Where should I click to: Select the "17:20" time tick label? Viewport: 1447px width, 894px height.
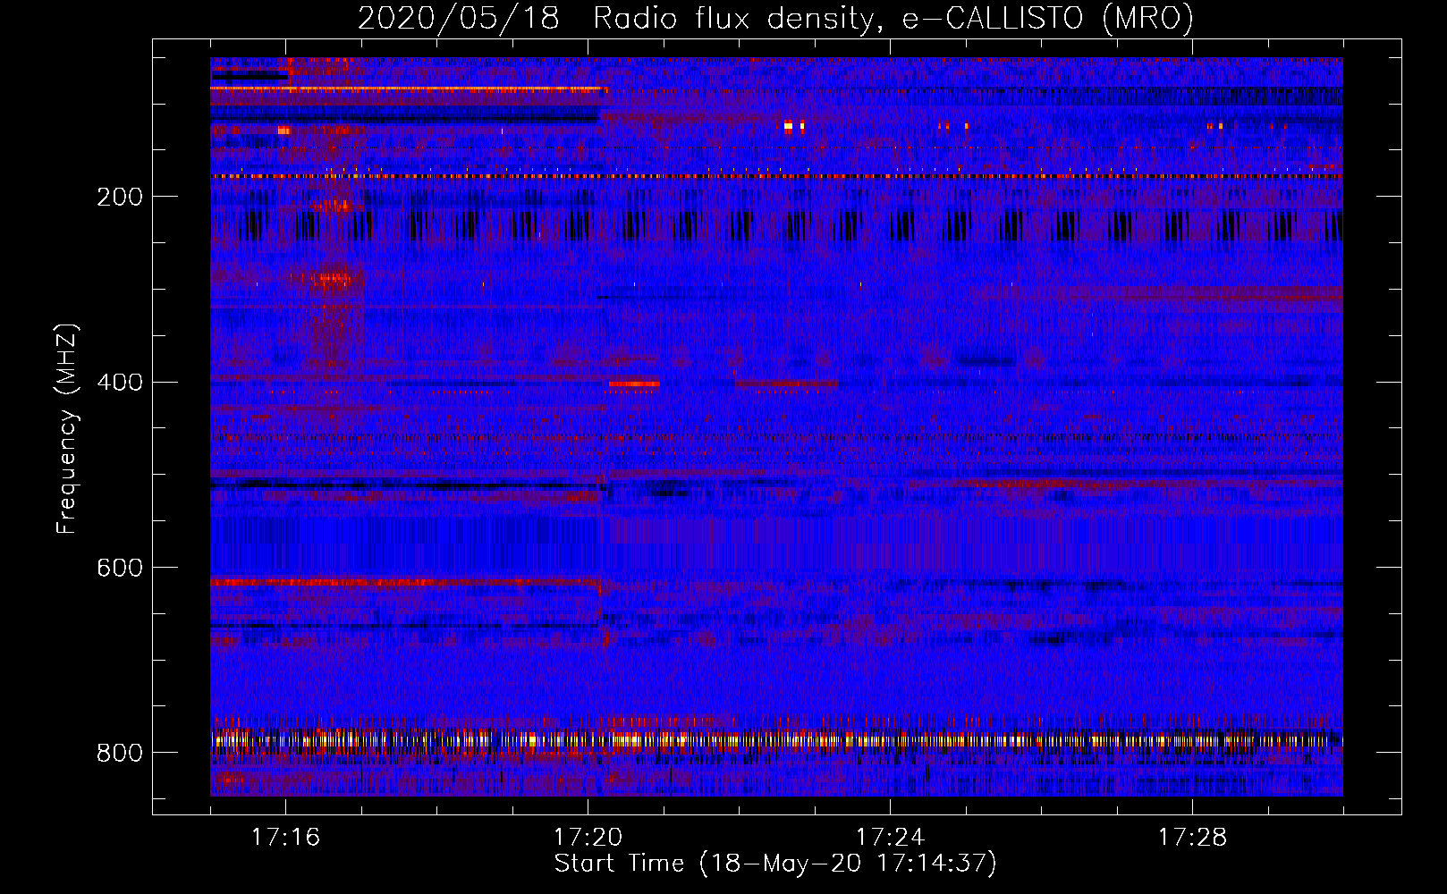tap(588, 838)
